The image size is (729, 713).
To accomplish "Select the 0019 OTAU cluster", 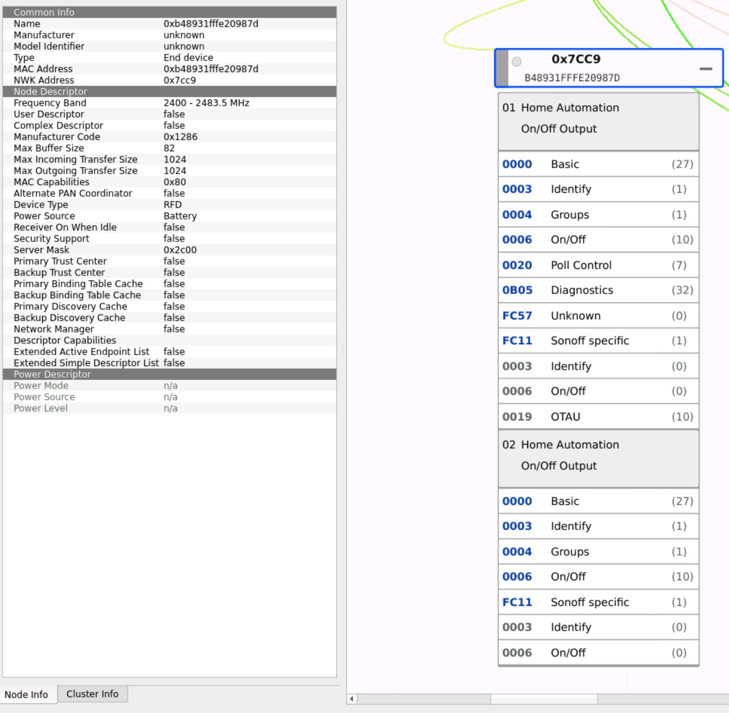I will tap(598, 416).
